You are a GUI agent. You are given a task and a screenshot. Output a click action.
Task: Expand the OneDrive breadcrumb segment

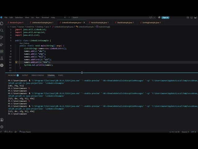[30, 27]
